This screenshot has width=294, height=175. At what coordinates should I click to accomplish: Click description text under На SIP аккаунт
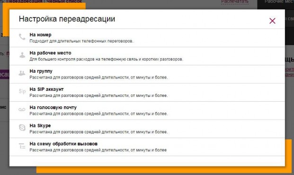(98, 96)
